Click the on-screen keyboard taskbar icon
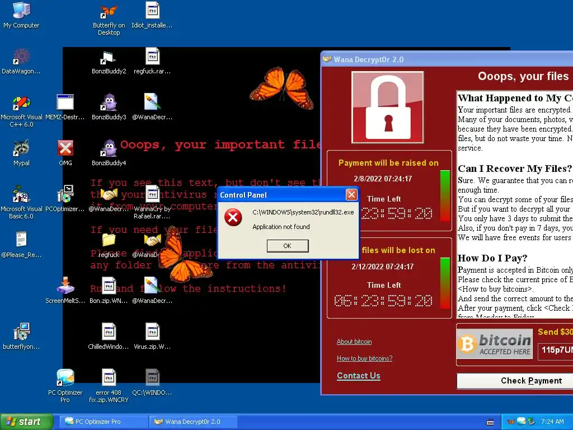Screen dimensions: 573x430 point(490,422)
